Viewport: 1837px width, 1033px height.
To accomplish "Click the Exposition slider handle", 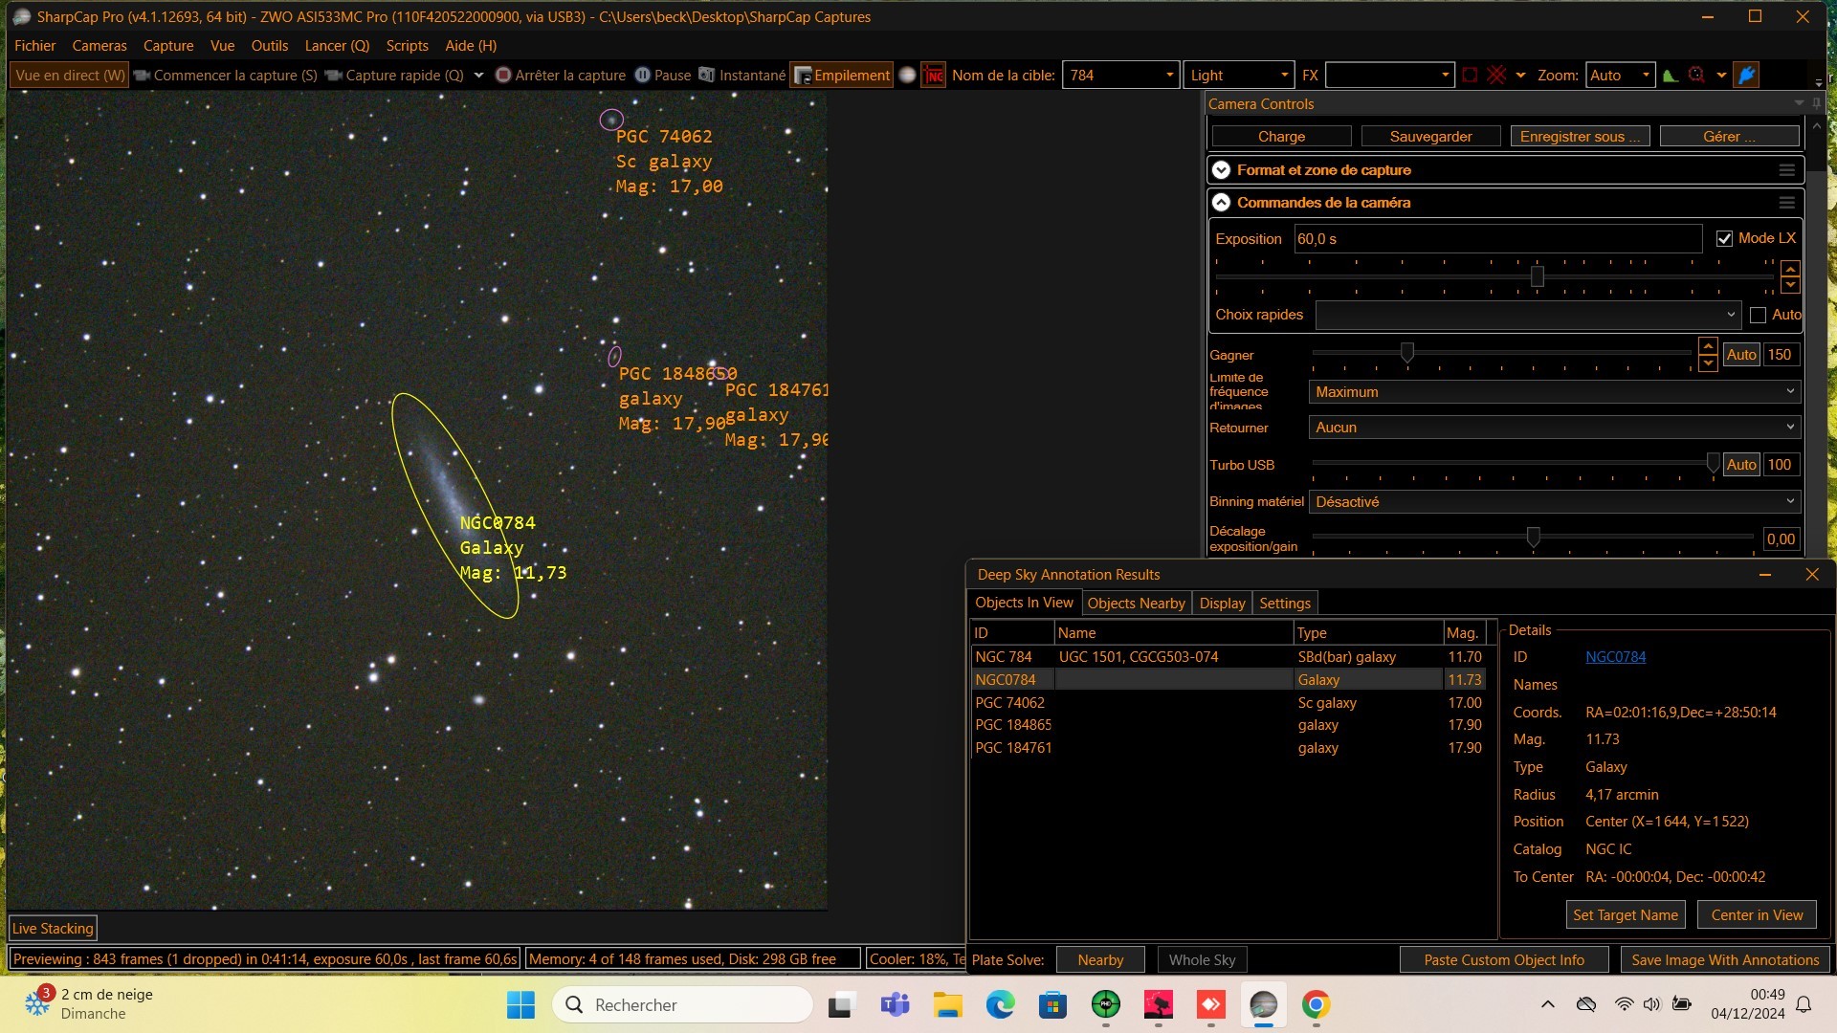I will tap(1538, 276).
